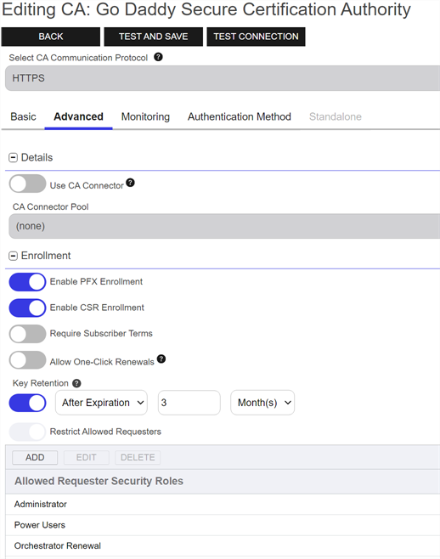440x559 pixels.
Task: Select the Orchestrator Renewal role row
Action: coord(223,545)
